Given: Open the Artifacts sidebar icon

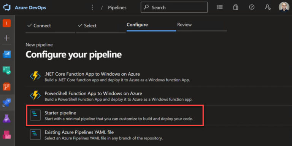Looking at the screenshot, I should point(7,135).
